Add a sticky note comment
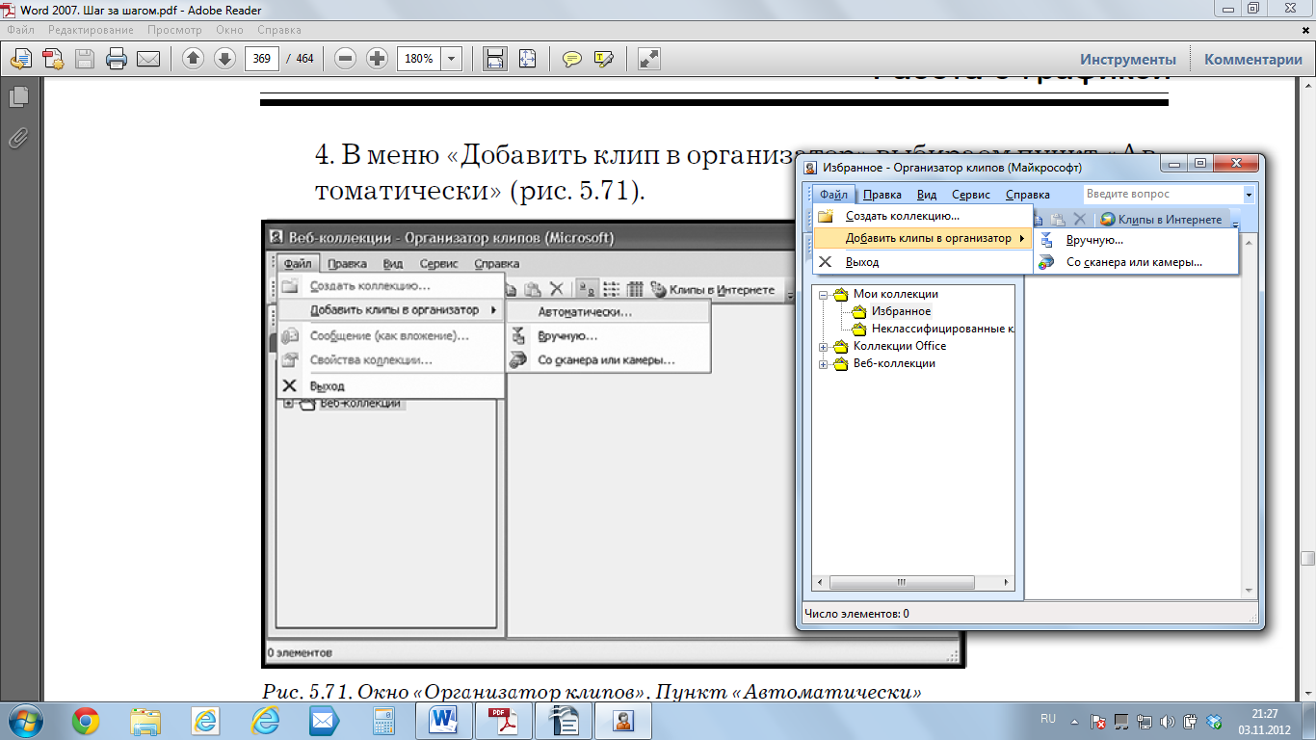 (x=572, y=59)
